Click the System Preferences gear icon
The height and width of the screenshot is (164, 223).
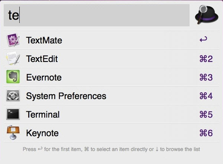(13, 96)
